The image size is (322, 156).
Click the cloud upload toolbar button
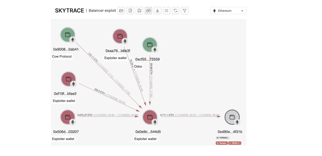[x=148, y=11]
